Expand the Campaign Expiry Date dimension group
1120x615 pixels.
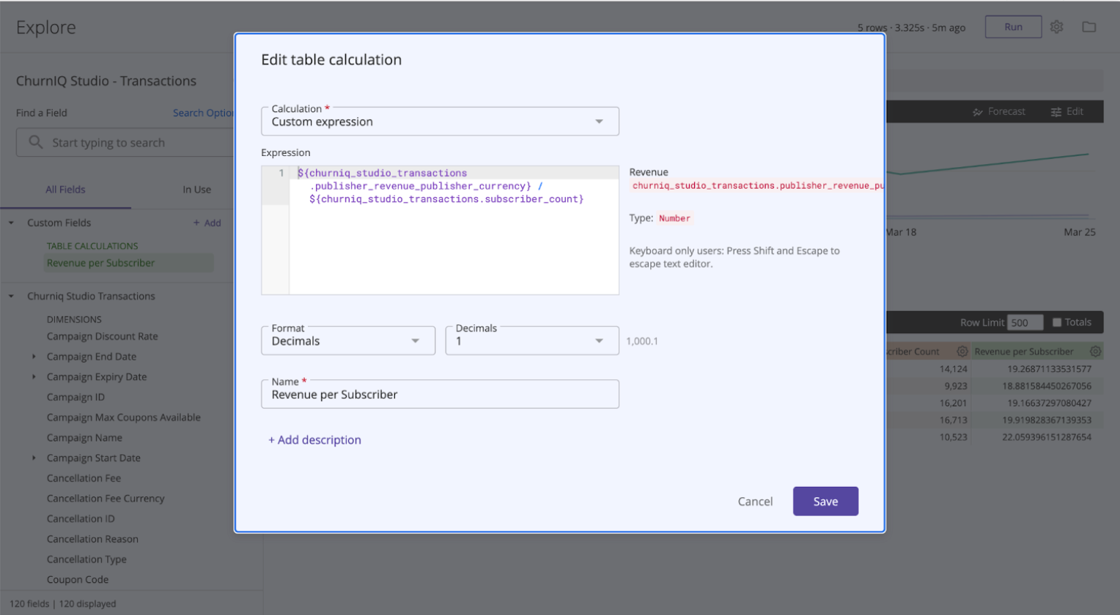(x=34, y=377)
